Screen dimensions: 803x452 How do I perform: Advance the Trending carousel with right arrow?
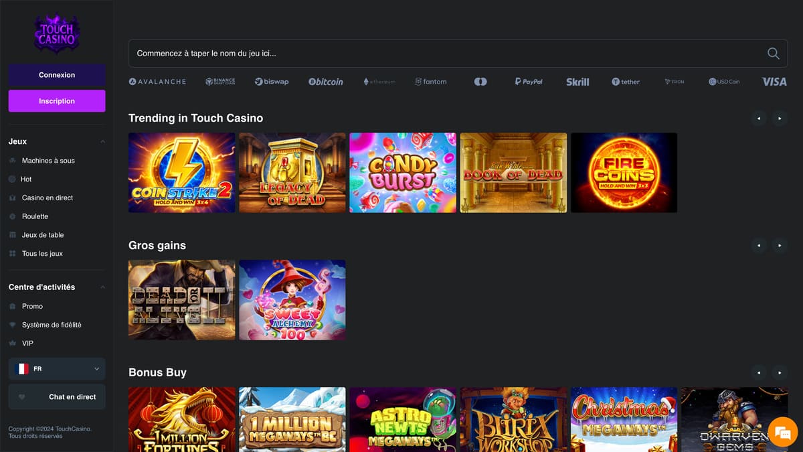pyautogui.click(x=779, y=119)
